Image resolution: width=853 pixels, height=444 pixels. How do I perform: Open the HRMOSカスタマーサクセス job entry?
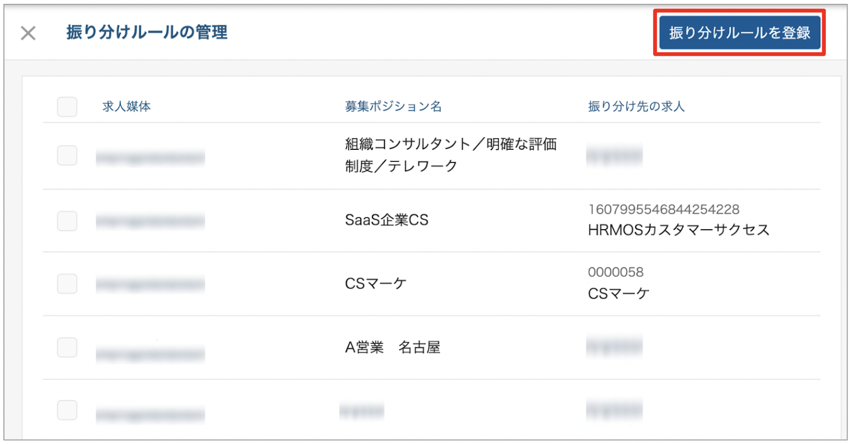(x=679, y=230)
